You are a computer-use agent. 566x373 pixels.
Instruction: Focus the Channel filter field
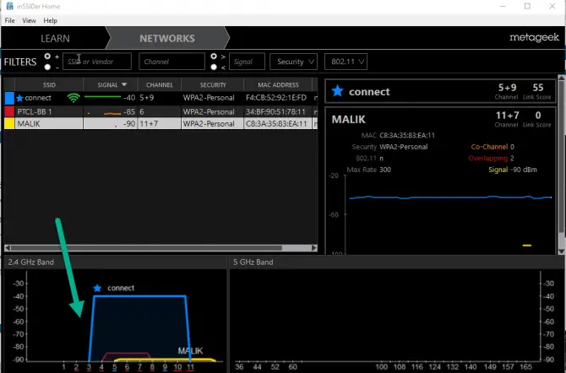coord(171,62)
